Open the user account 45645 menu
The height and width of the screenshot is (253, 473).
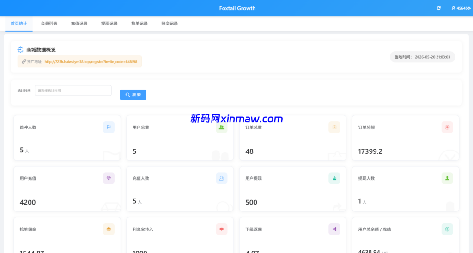[x=461, y=8]
